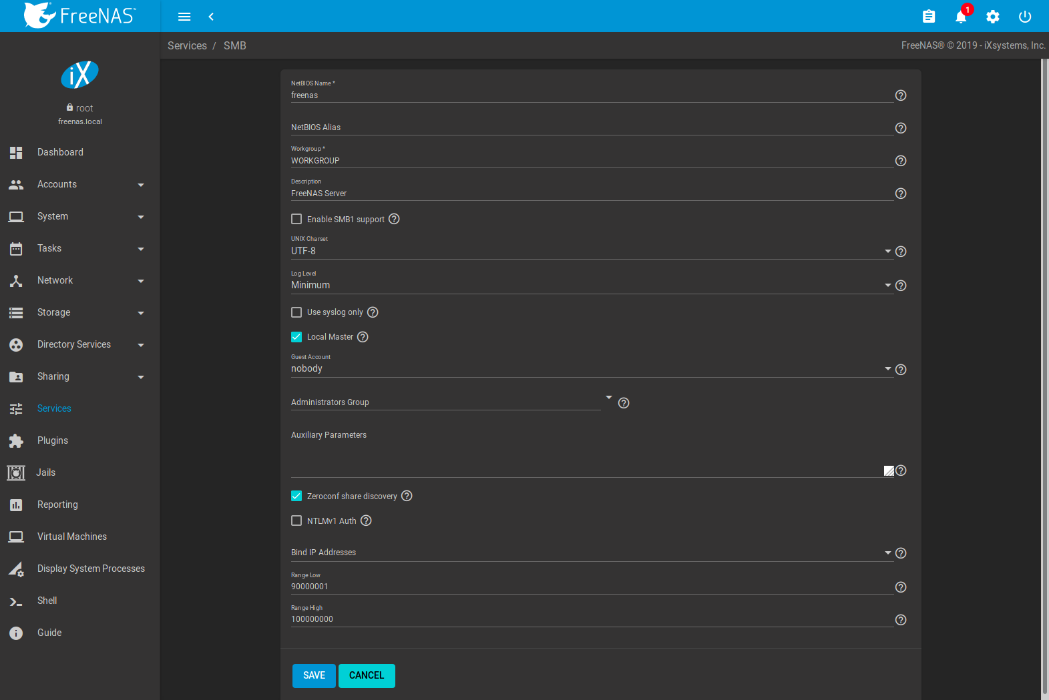Open alerts bell notification icon

click(x=961, y=17)
